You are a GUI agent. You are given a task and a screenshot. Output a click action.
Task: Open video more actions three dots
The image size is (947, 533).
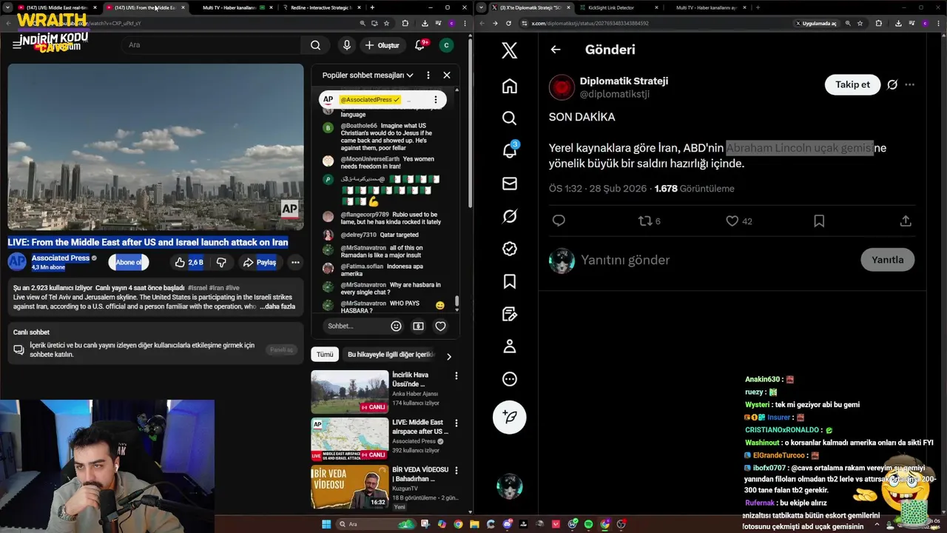tap(295, 262)
